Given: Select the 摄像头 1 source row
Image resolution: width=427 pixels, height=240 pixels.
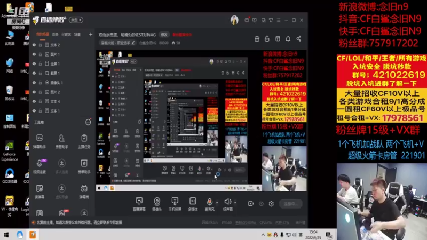Looking at the screenshot, I should point(62,83).
